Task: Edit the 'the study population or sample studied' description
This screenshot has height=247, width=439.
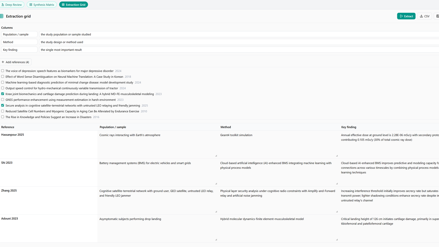Action: point(239,34)
